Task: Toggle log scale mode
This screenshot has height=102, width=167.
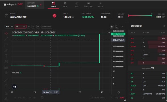Action: point(116,97)
